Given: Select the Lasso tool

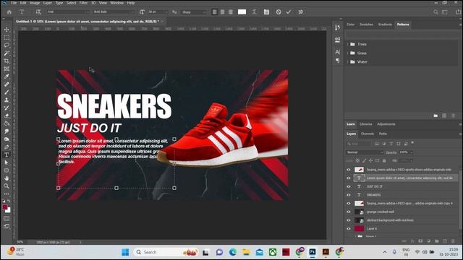Looking at the screenshot, I should coord(7,45).
